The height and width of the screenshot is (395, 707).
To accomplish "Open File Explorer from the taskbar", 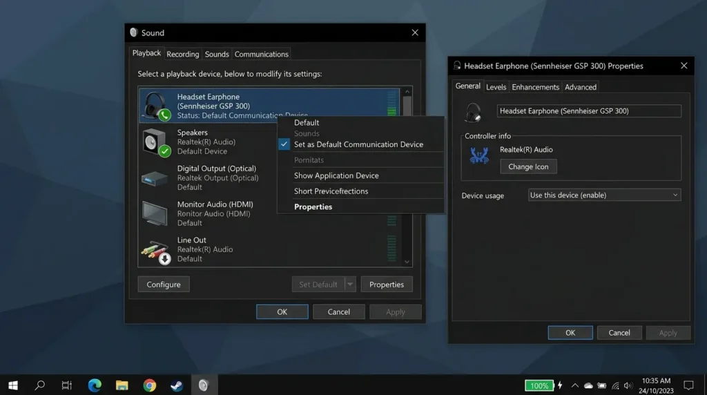I will [x=122, y=385].
